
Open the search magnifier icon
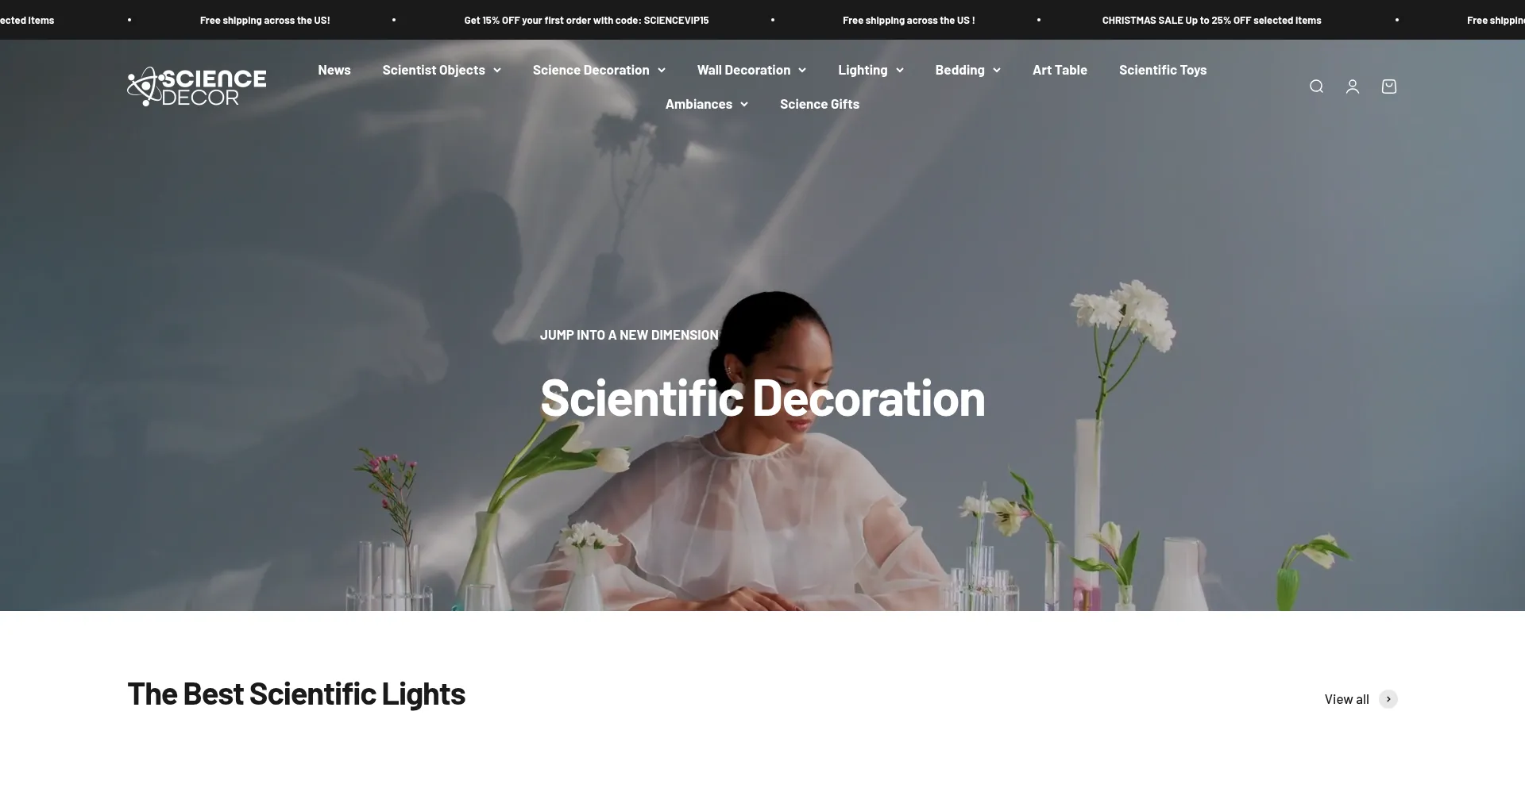pos(1316,86)
